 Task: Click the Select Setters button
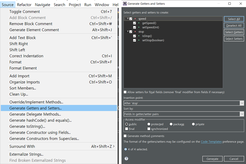[x=234, y=39]
